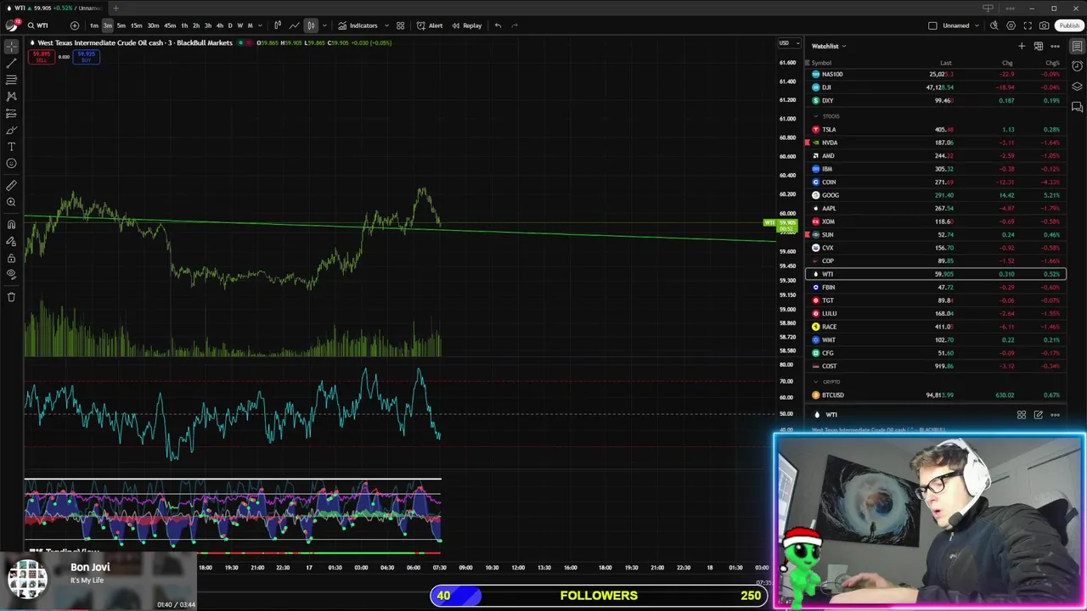This screenshot has height=611, width=1087.
Task: Open the Watchlist name dropdown
Action: pyautogui.click(x=829, y=46)
